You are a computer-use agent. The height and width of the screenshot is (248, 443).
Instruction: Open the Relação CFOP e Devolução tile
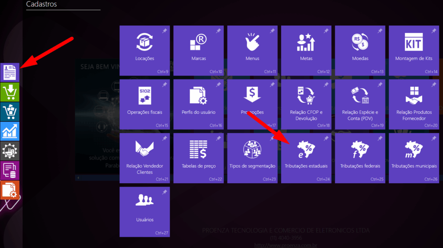[x=306, y=104]
